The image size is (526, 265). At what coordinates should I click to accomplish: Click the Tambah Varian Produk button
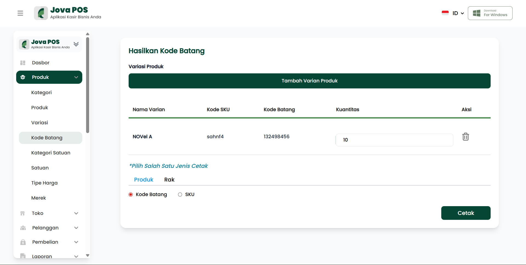click(x=309, y=81)
